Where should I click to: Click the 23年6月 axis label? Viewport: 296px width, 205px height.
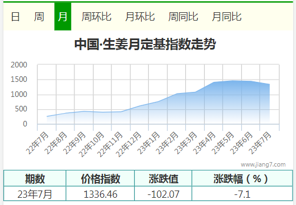(x=241, y=143)
